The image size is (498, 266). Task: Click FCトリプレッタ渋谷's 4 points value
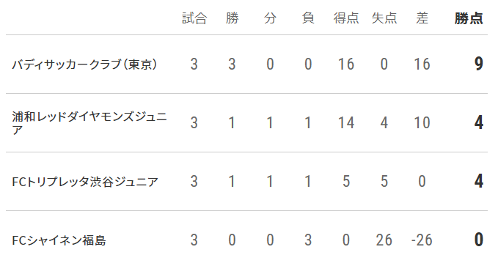click(x=479, y=181)
